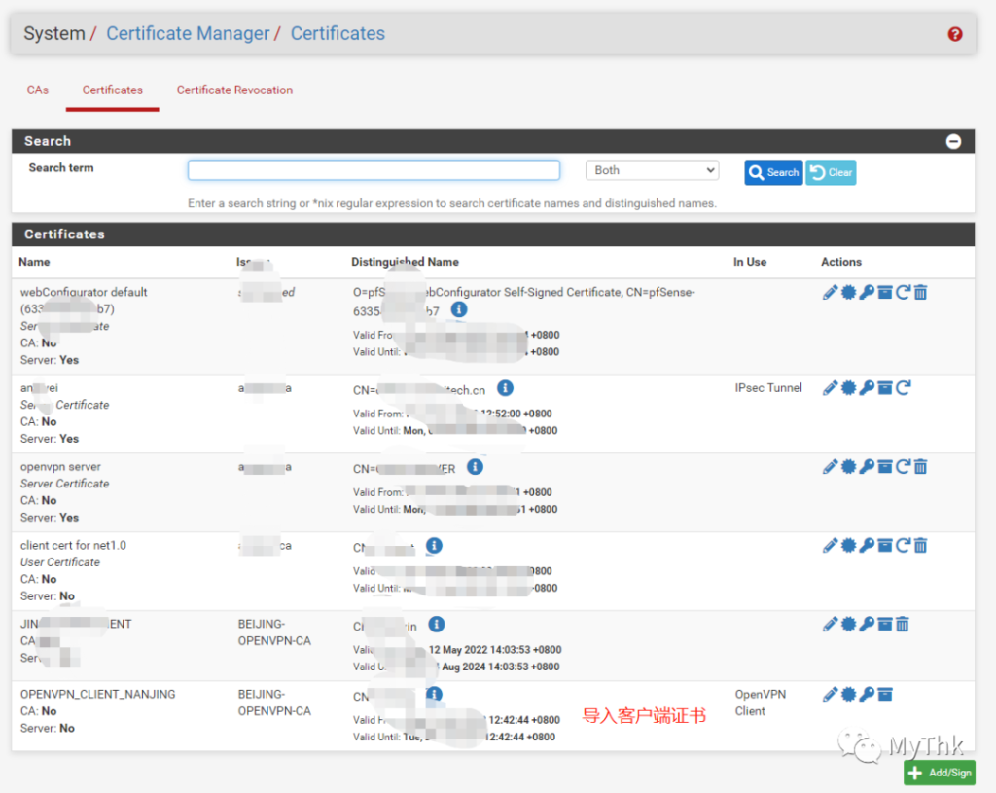Switch to the CAs tab
The image size is (996, 793).
point(38,90)
